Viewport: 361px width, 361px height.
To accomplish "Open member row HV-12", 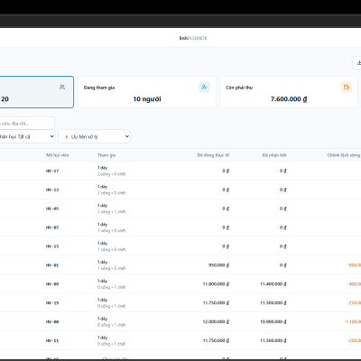I will 180,190.
